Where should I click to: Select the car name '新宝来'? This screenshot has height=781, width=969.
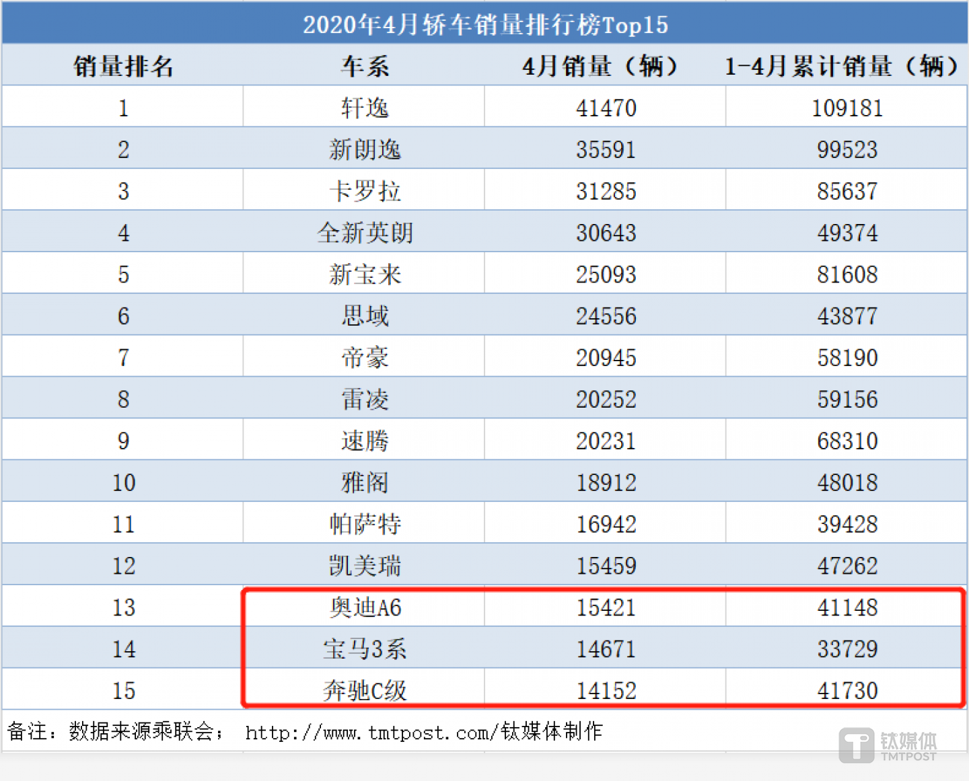pyautogui.click(x=365, y=274)
